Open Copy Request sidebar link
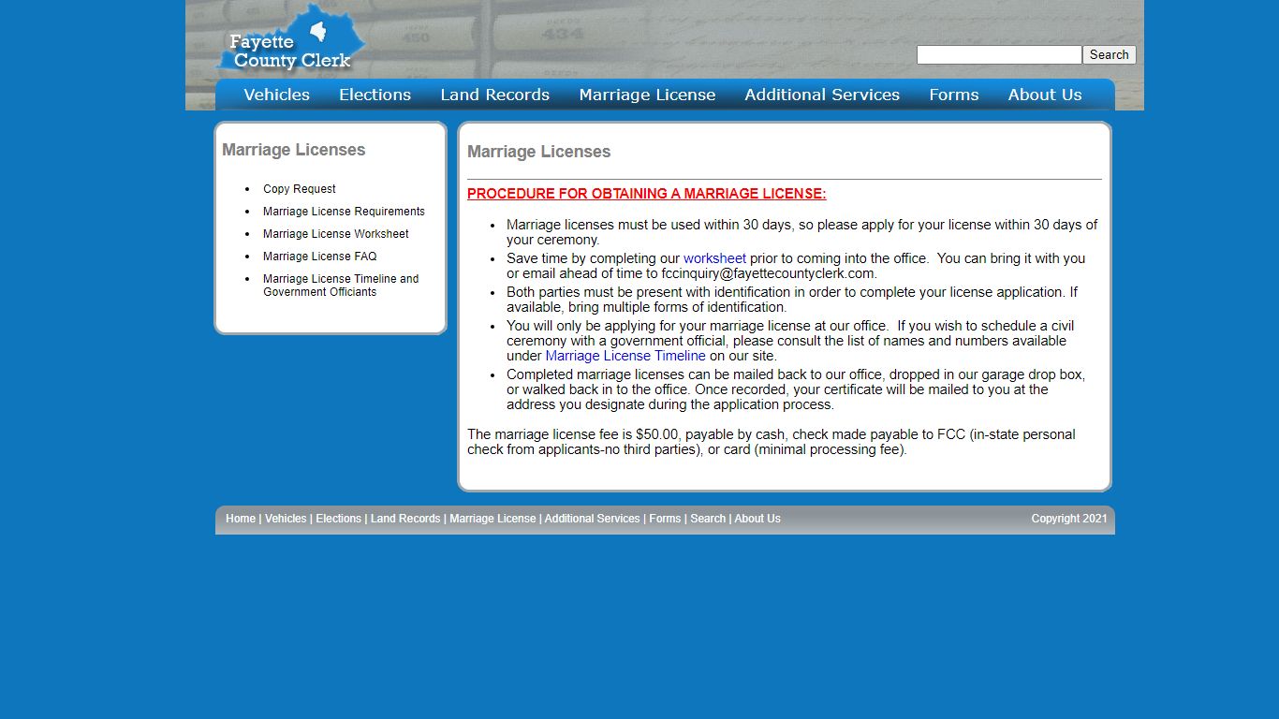Image resolution: width=1279 pixels, height=719 pixels. click(x=300, y=189)
